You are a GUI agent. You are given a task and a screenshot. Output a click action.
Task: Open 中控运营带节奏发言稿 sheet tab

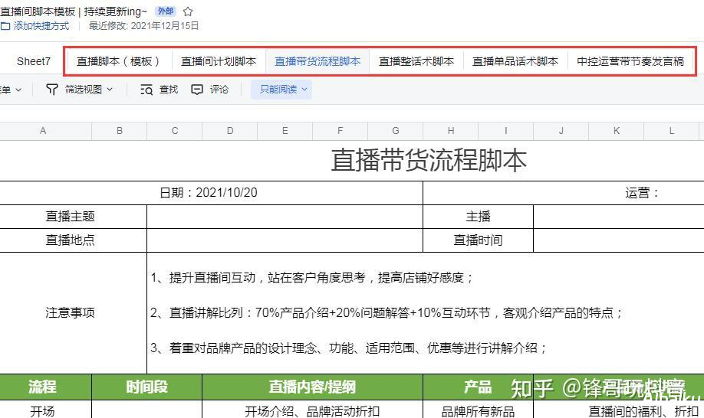630,61
